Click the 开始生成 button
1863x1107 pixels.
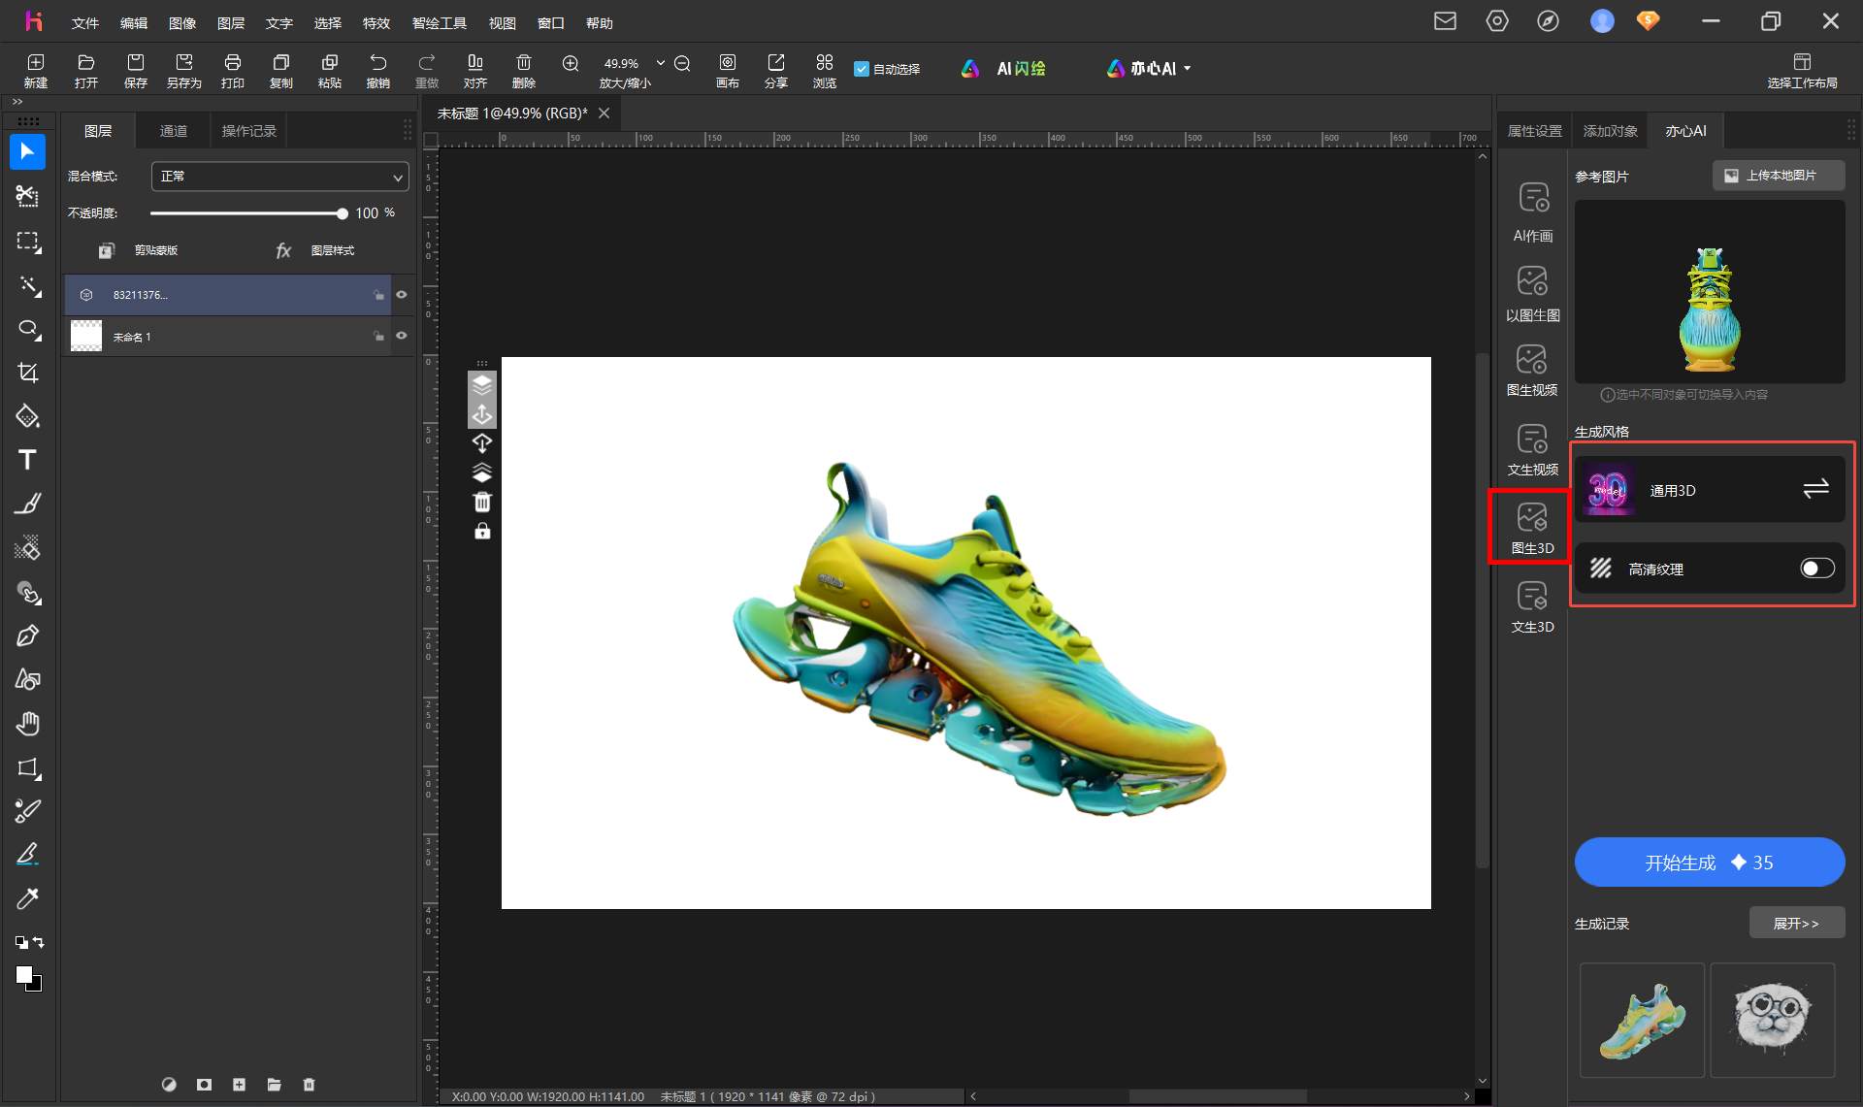[x=1710, y=863]
